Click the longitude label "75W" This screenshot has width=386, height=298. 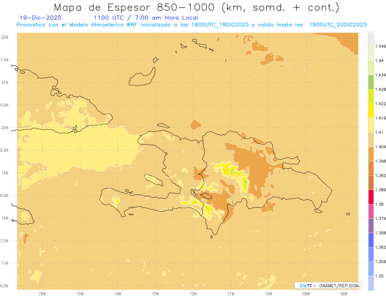click(80, 294)
